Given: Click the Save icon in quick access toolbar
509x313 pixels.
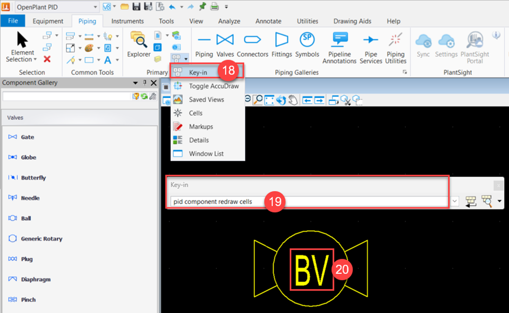Looking at the screenshot, I should tap(136, 6).
